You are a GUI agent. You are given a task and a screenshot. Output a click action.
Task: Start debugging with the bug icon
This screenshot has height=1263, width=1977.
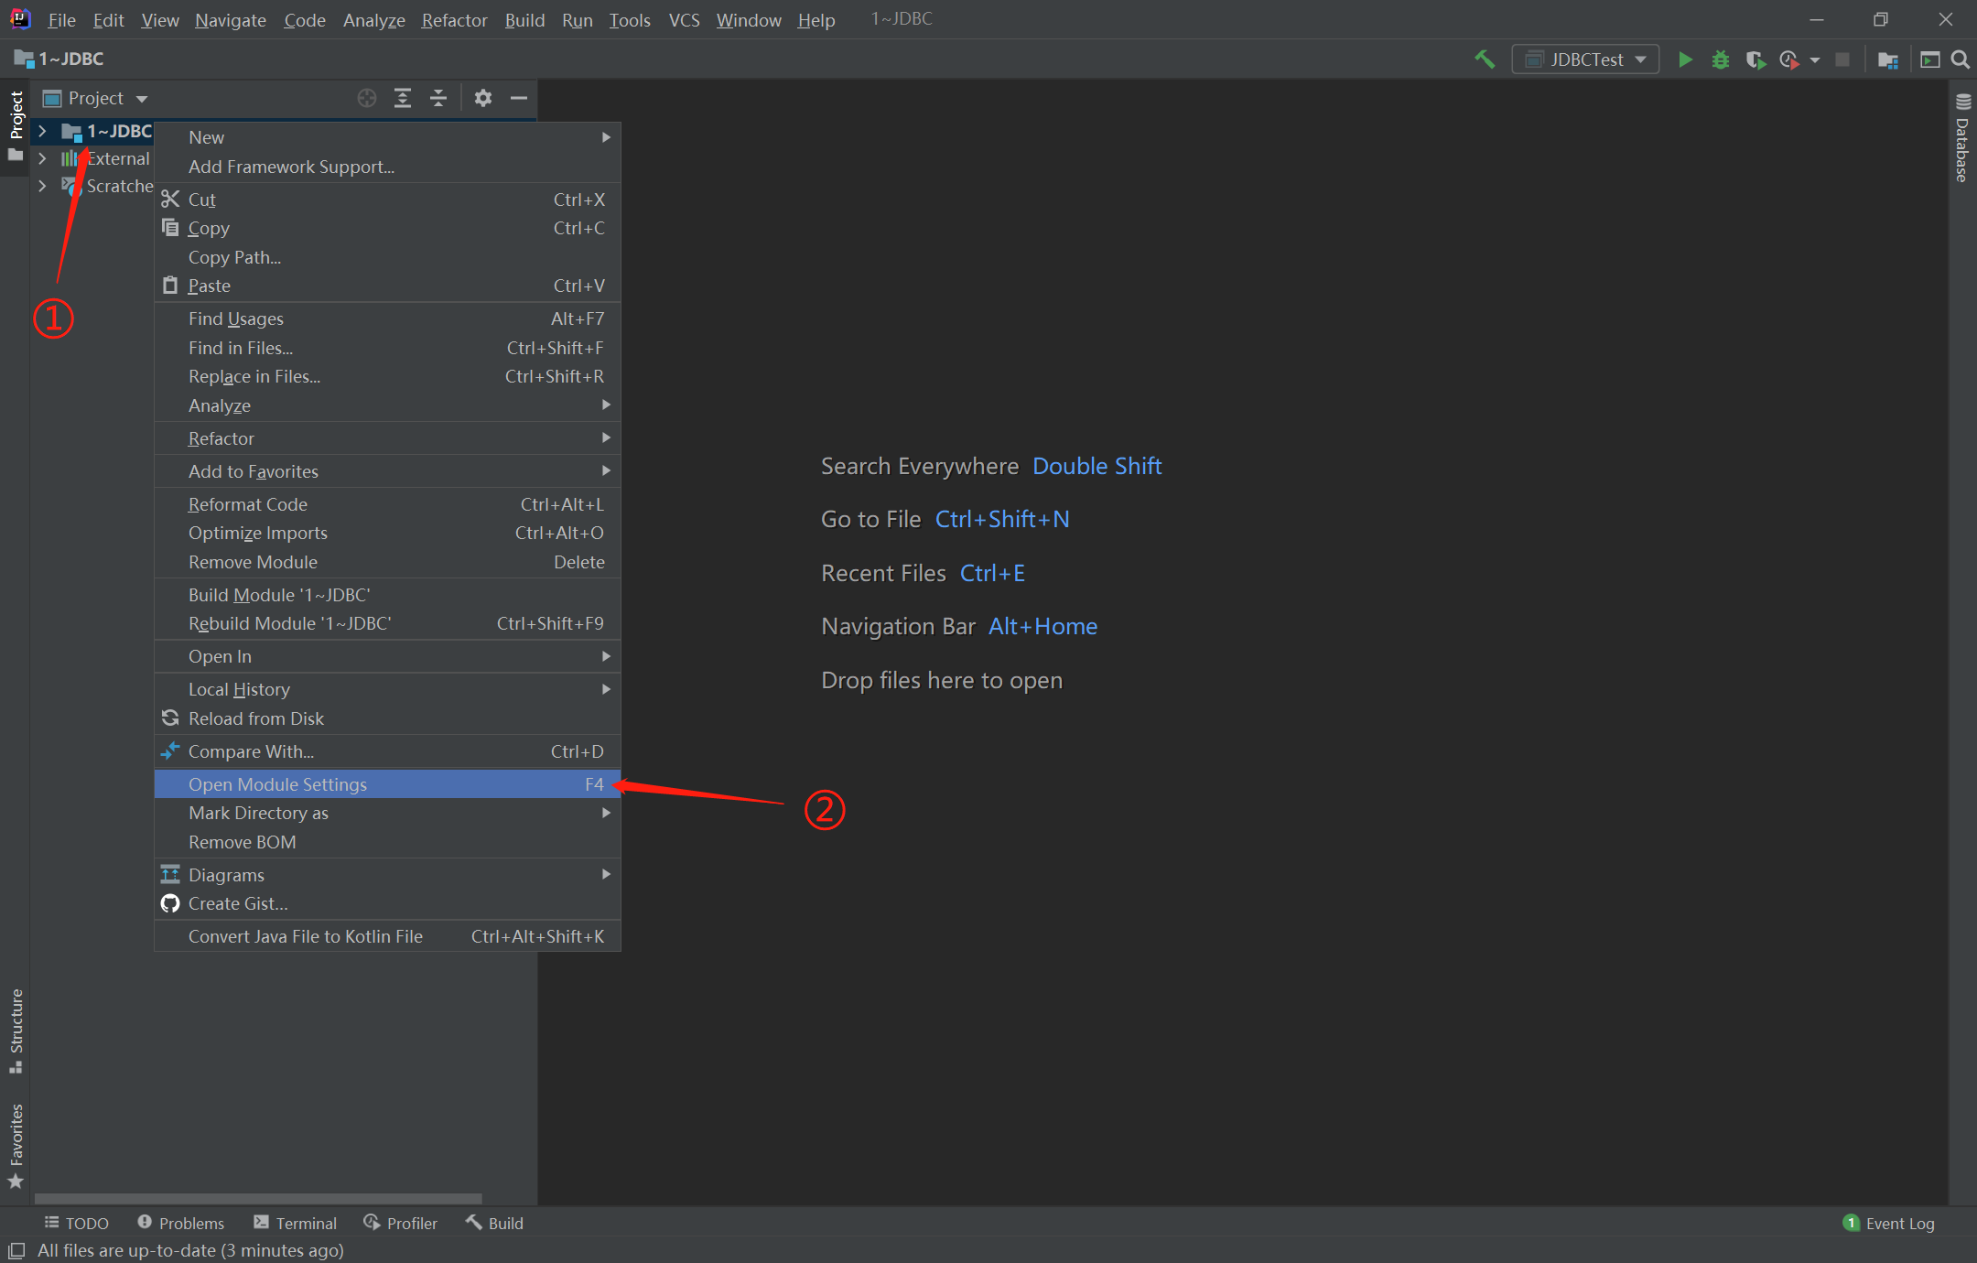(1720, 59)
